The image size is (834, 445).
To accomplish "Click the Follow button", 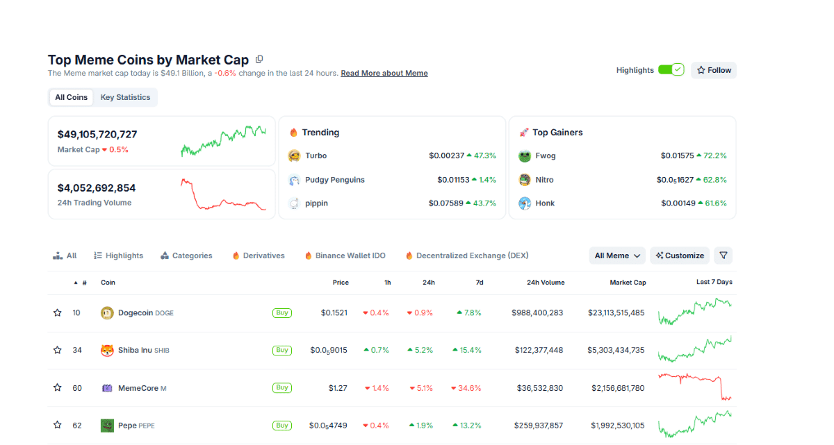I will (x=713, y=69).
